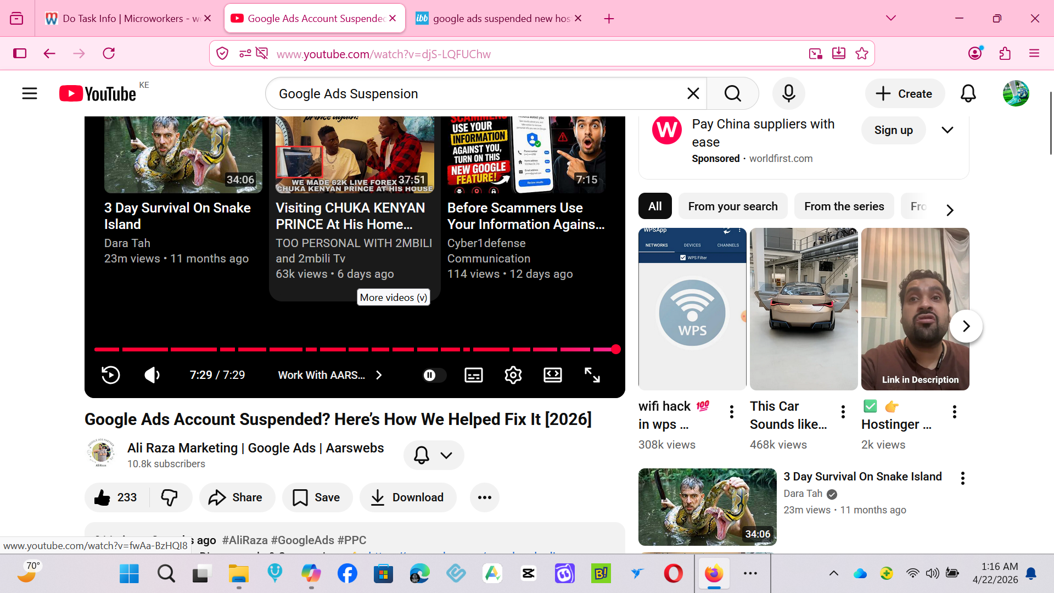Click the replay video button
The width and height of the screenshot is (1054, 593).
[x=110, y=375]
